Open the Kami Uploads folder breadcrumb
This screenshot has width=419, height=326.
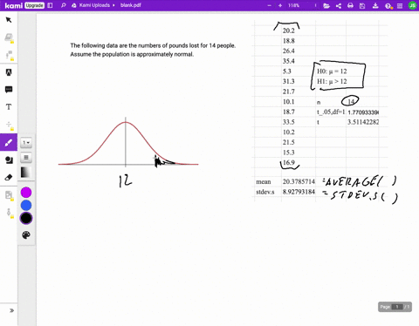94,5
